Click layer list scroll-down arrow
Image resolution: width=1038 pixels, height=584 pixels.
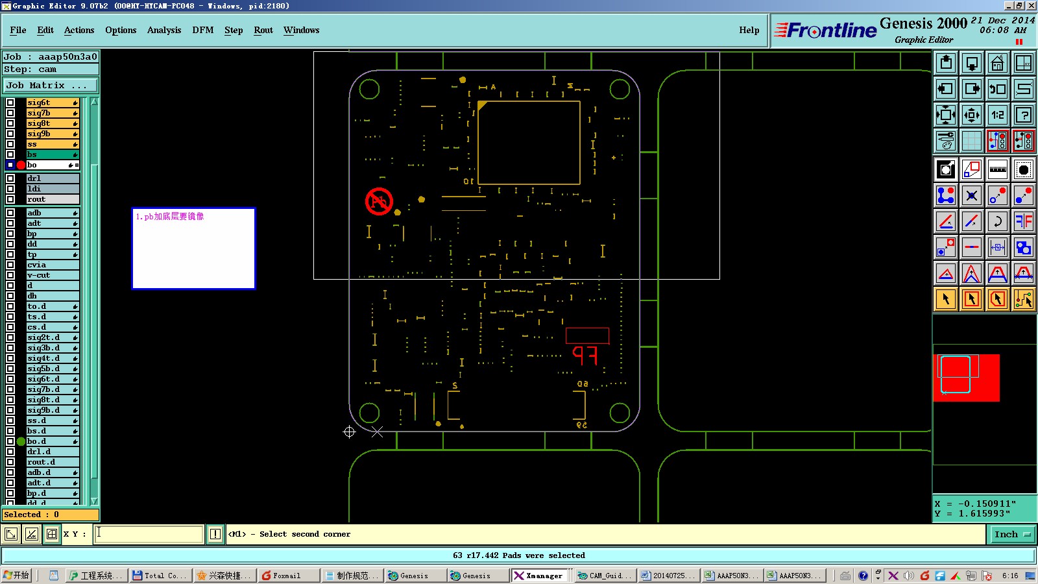[95, 501]
